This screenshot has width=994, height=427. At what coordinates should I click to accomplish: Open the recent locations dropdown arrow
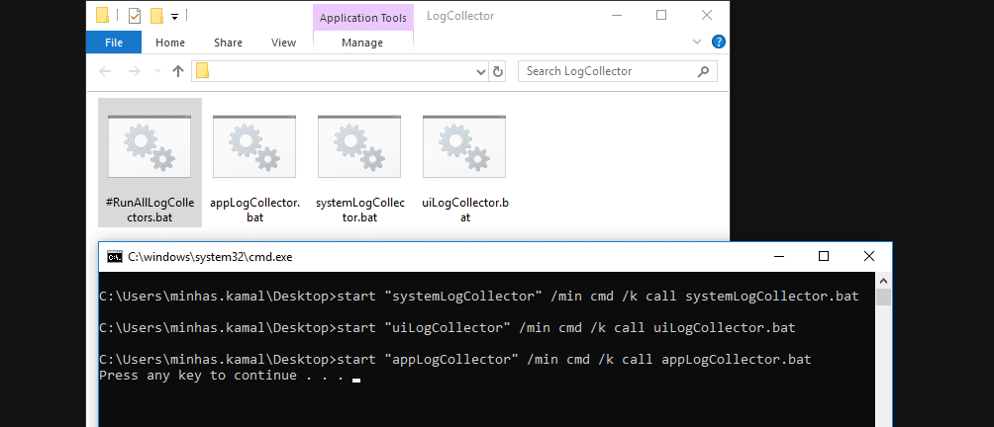157,71
